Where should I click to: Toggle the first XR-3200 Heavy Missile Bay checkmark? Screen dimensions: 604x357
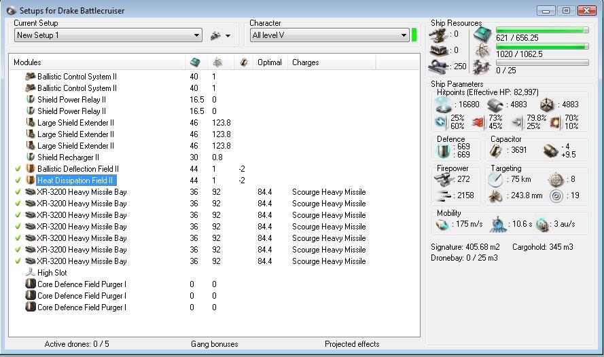[18, 192]
